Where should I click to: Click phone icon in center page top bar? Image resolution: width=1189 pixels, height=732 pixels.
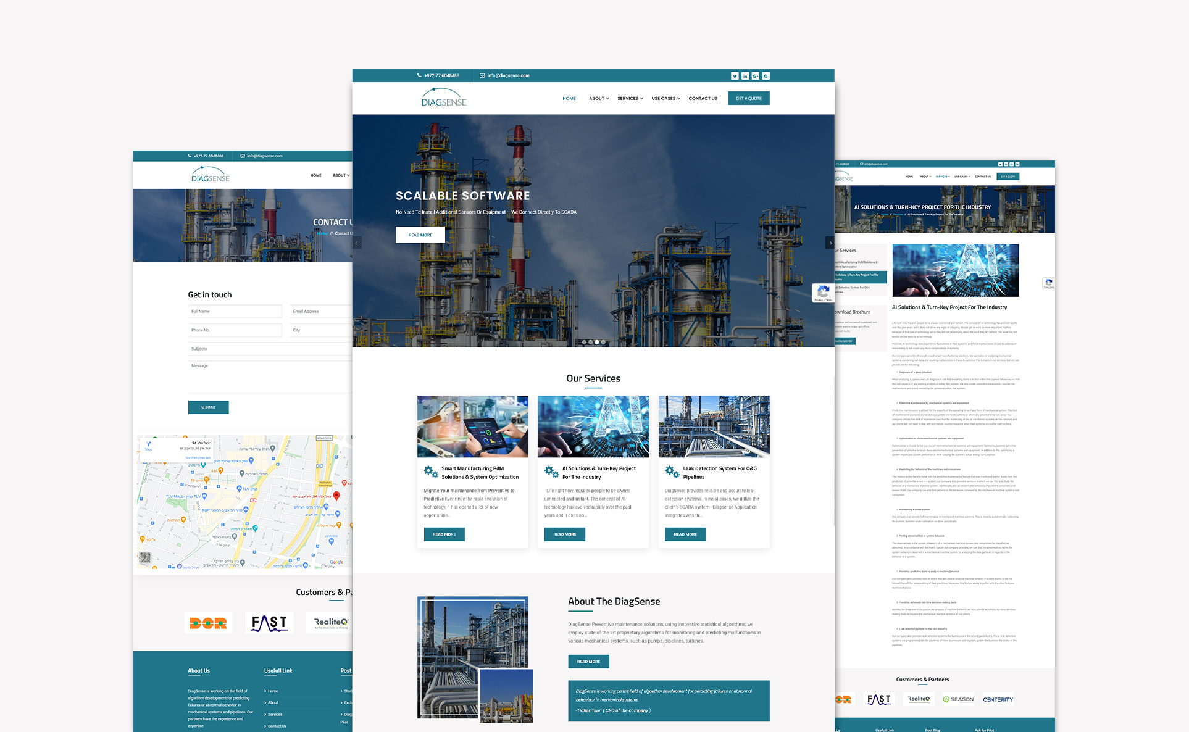(x=419, y=75)
